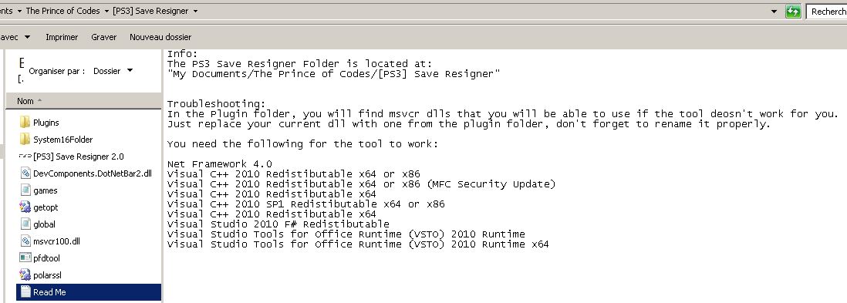Select the games text file icon
The width and height of the screenshot is (847, 303).
pos(25,190)
